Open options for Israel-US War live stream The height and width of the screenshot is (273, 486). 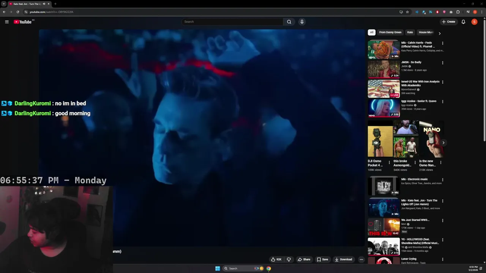442,82
